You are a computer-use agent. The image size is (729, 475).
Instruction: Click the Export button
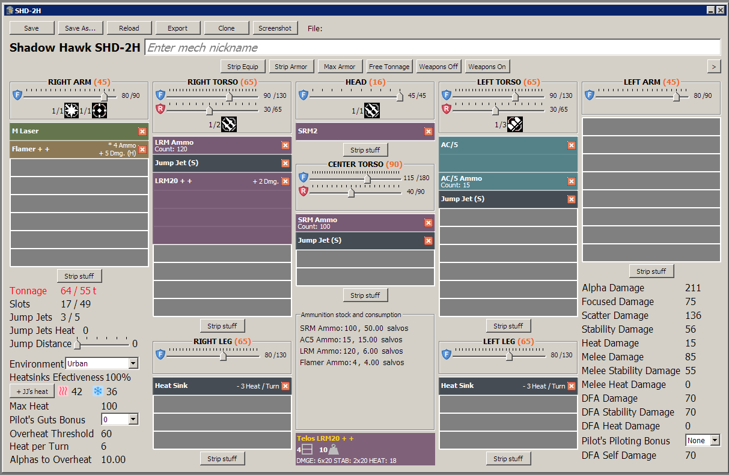click(178, 28)
